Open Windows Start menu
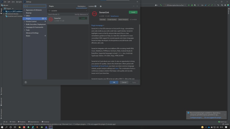 [x=2, y=127]
